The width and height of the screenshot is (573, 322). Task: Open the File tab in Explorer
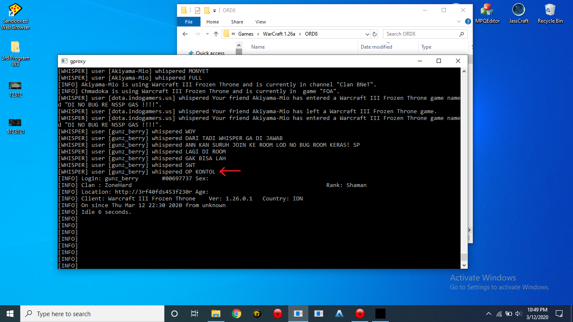pos(189,22)
